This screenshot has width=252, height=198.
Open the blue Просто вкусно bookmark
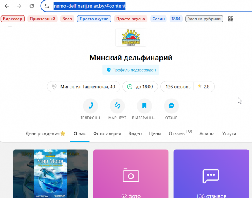94,19
